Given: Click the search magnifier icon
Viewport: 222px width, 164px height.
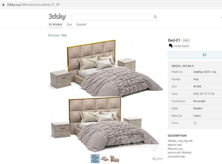Looking at the screenshot, I should coord(155,17).
